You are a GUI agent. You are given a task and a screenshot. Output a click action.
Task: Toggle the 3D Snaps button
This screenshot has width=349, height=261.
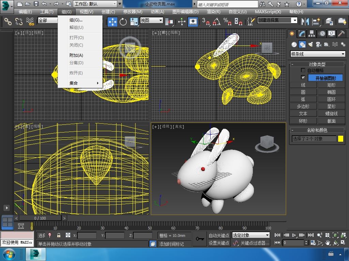206,21
